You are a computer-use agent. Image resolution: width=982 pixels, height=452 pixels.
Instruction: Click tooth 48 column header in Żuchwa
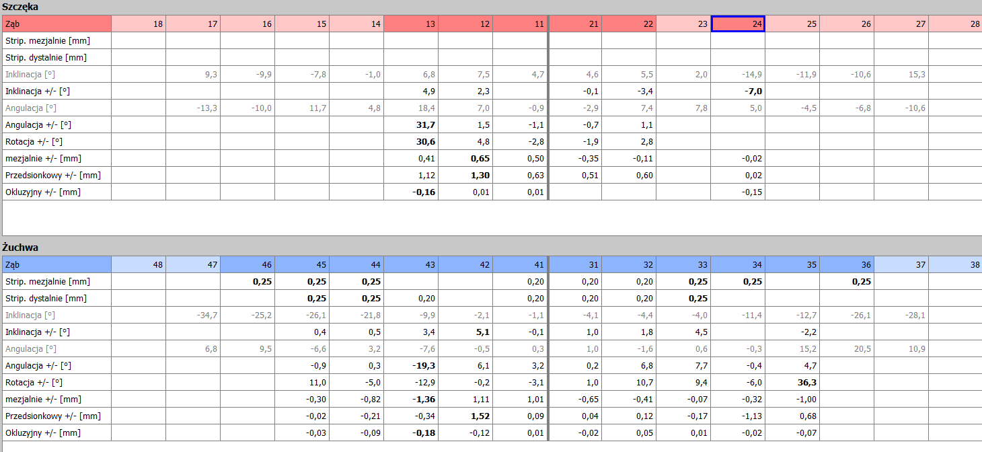pyautogui.click(x=139, y=265)
